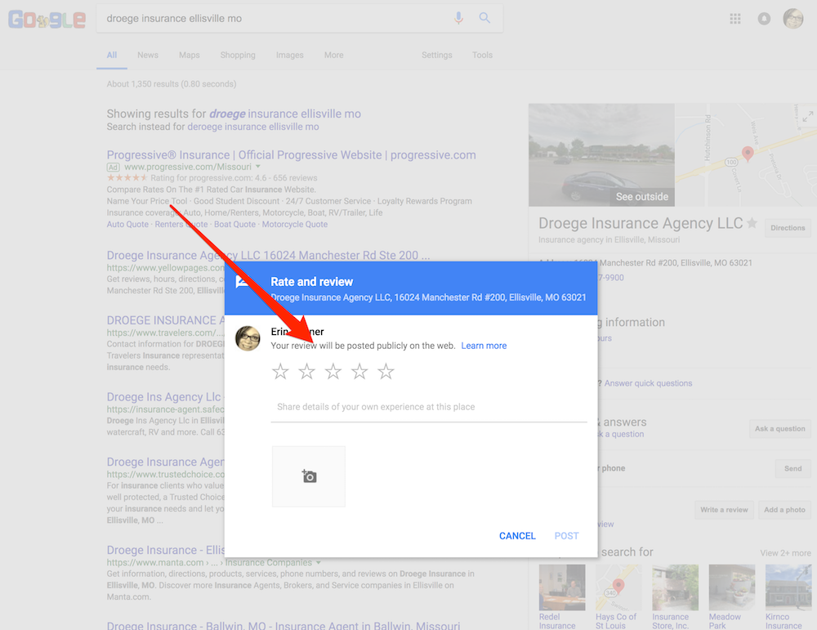Open the Progressive Insurance ad title link
This screenshot has height=630, width=817.
click(x=292, y=154)
